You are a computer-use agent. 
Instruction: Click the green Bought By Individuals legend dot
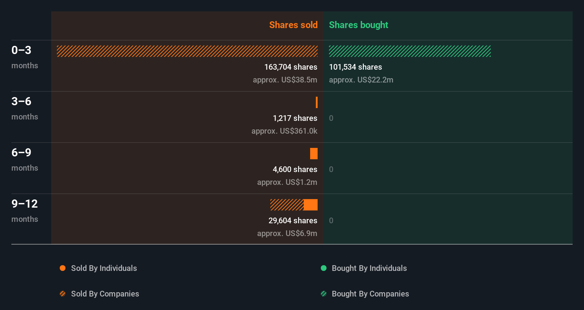point(324,268)
